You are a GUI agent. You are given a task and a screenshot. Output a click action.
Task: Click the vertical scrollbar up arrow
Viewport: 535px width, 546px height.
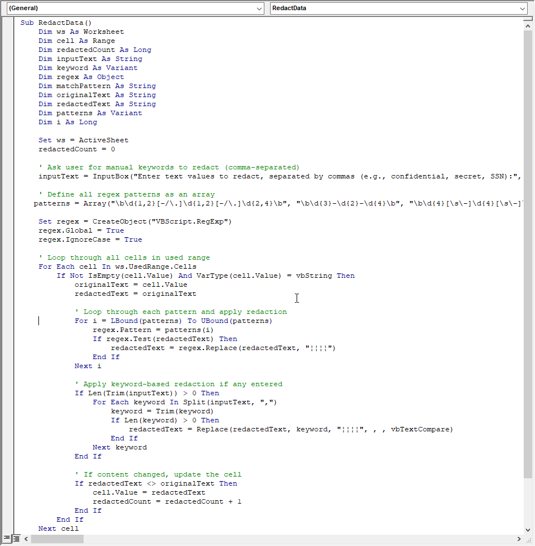coord(527,25)
